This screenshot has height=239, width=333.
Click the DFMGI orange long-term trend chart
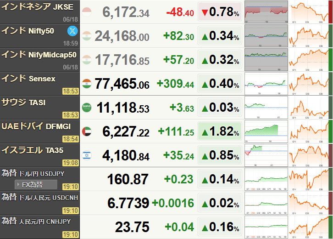click(309, 131)
